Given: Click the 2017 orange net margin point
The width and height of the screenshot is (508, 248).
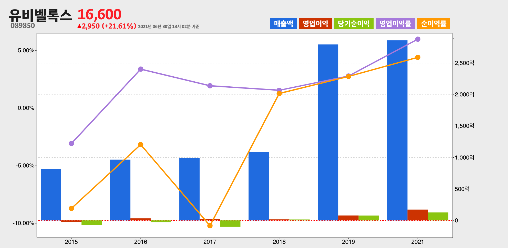Looking at the screenshot, I should click(210, 226).
